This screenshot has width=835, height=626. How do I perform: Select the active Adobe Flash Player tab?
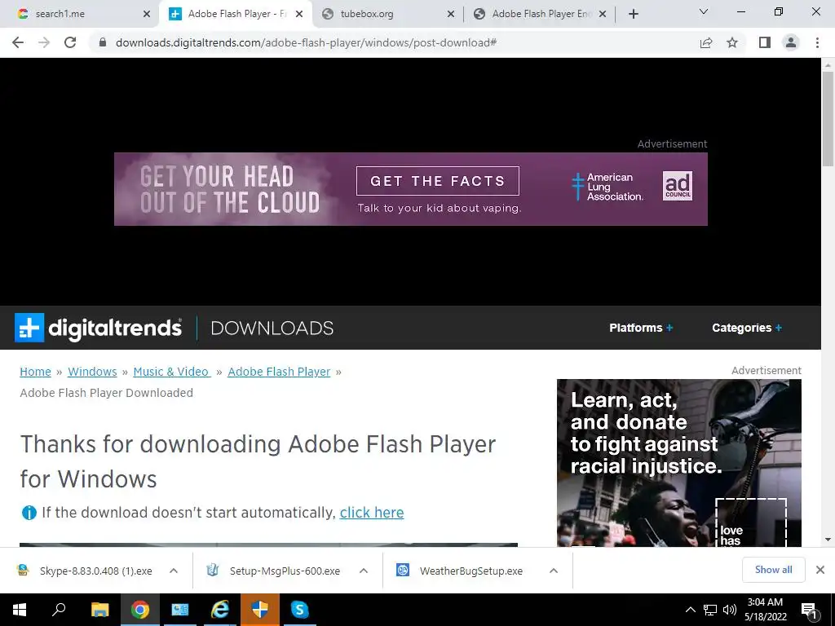pyautogui.click(x=237, y=14)
